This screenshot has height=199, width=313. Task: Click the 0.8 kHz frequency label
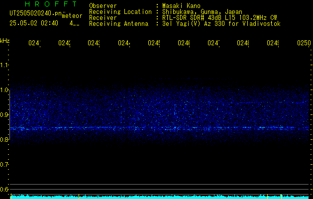coord(4,139)
